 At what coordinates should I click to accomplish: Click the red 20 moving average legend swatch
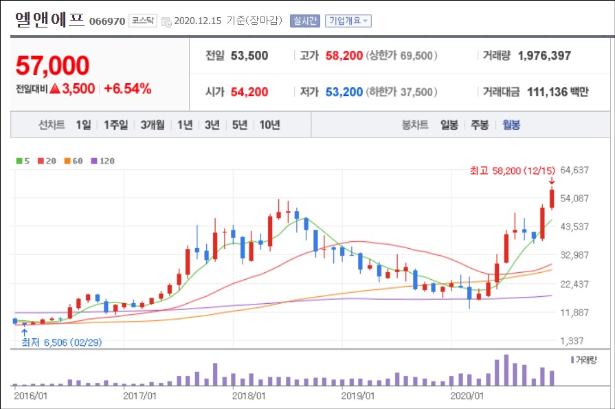(x=41, y=161)
